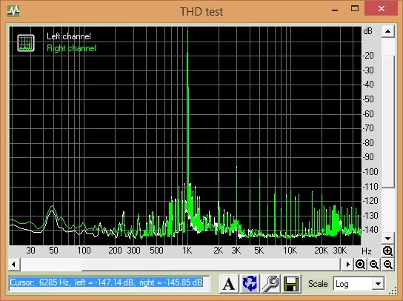The height and width of the screenshot is (301, 403).
Task: Save the spectrum with the floppy disk icon
Action: click(291, 284)
